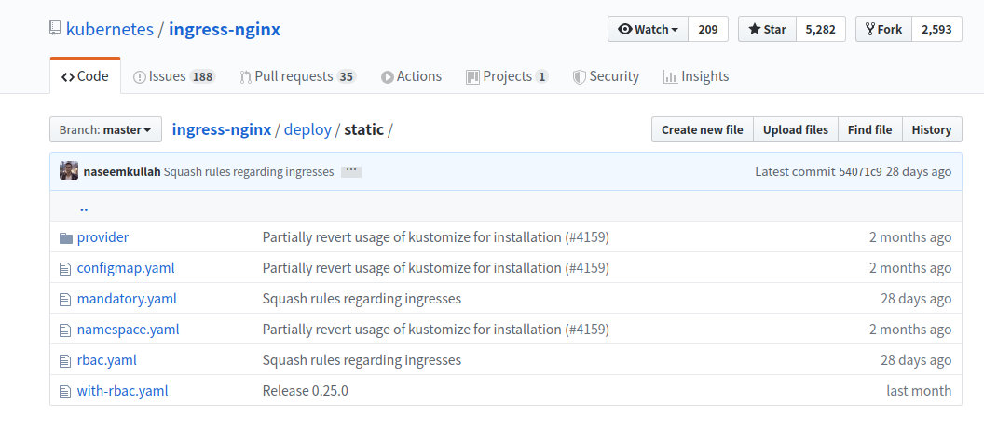Click the provider folder icon
This screenshot has height=431, width=984.
(x=66, y=237)
